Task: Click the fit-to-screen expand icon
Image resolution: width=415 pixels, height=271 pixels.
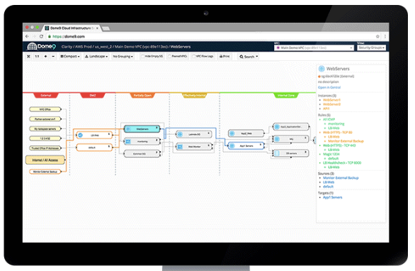Action: (x=28, y=57)
